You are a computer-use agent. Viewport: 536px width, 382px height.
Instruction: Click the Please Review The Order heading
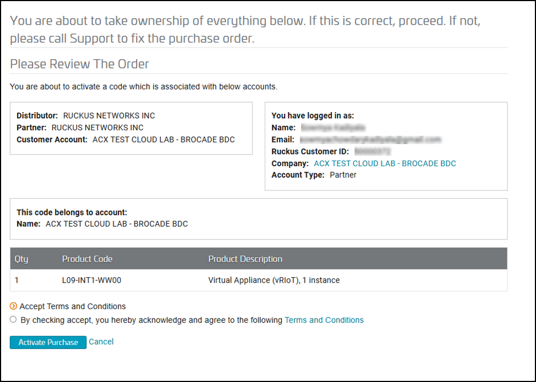(x=79, y=64)
